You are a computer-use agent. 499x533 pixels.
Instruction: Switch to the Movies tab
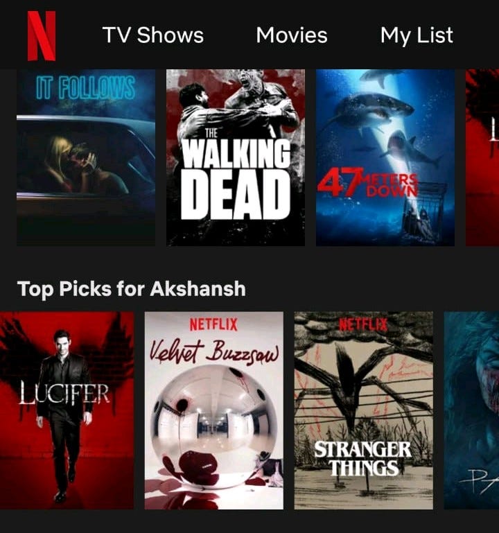(x=292, y=35)
